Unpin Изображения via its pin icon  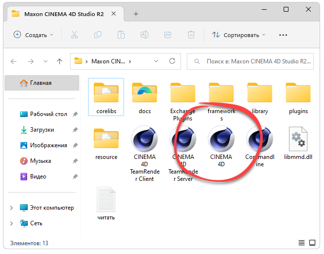(x=75, y=145)
